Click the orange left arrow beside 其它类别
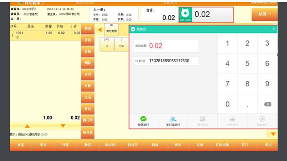Image resolution: width=287 pixels, height=161 pixels. [x=100, y=30]
